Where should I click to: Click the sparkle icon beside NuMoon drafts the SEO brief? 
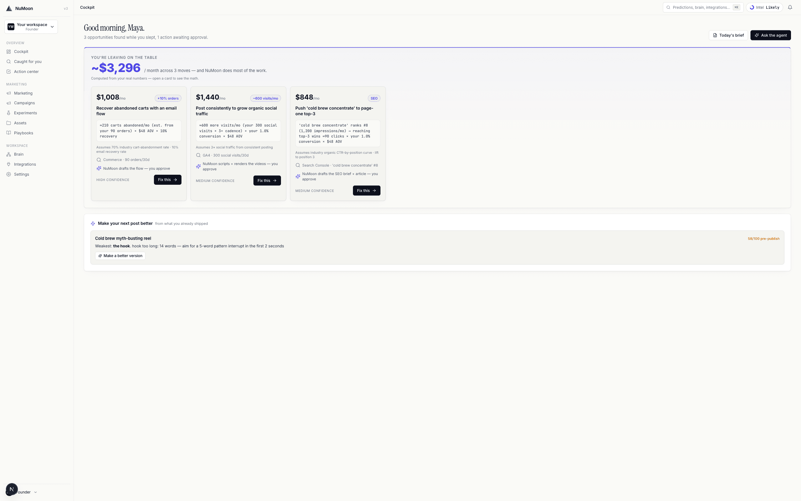[x=298, y=176]
